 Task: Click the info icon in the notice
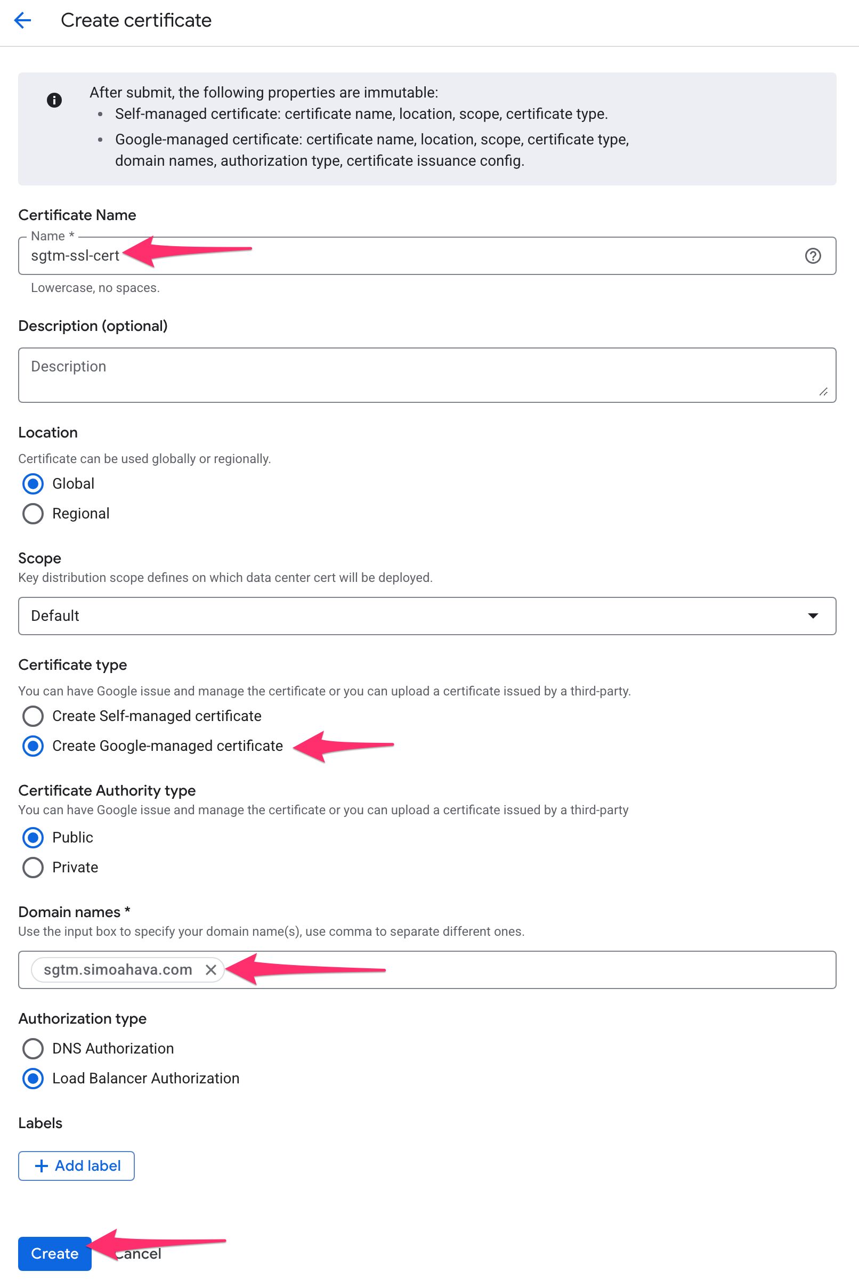pos(54,100)
